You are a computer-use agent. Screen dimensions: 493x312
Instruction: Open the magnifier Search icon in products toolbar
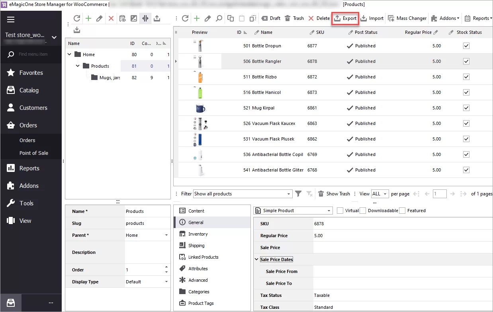[x=219, y=18]
